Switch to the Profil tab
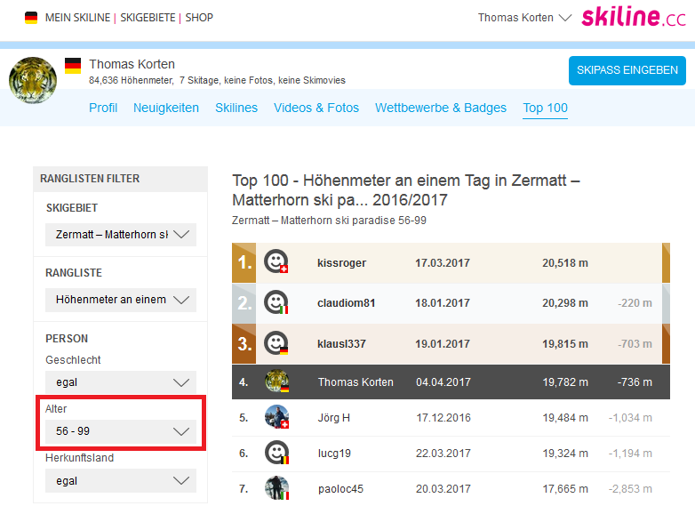Screen dimensions: 695x506 [x=103, y=108]
